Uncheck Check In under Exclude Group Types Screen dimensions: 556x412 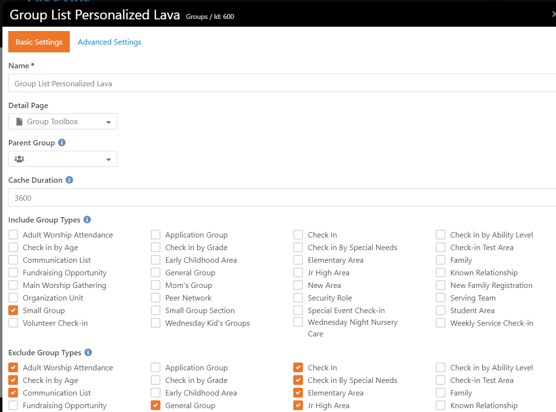298,367
